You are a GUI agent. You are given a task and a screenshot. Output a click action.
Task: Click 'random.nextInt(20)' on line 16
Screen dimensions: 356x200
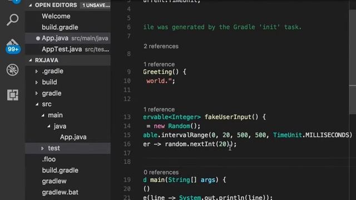pyautogui.click(x=197, y=144)
